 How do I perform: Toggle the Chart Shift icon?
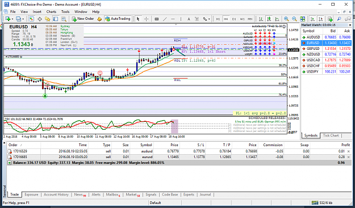tap(320, 19)
